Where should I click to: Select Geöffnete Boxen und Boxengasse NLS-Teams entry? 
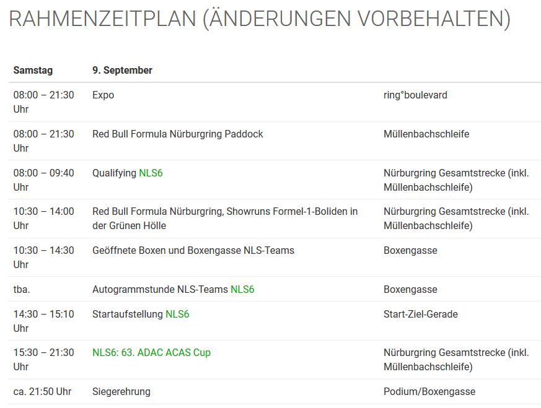pyautogui.click(x=193, y=250)
